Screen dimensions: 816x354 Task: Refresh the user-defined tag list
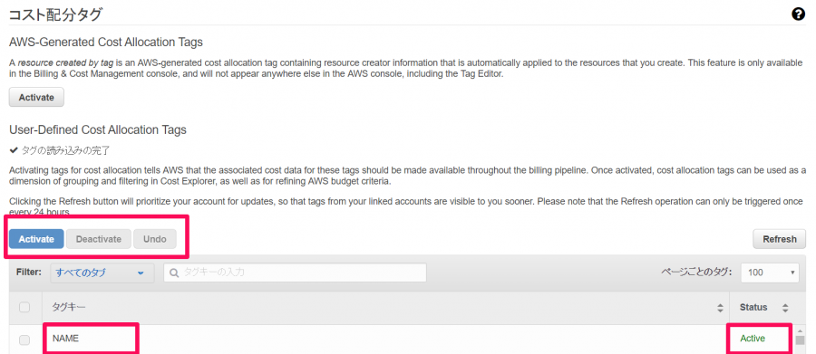[780, 239]
